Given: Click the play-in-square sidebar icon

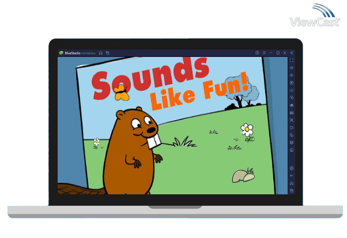Looking at the screenshot, I should pyautogui.click(x=292, y=83).
